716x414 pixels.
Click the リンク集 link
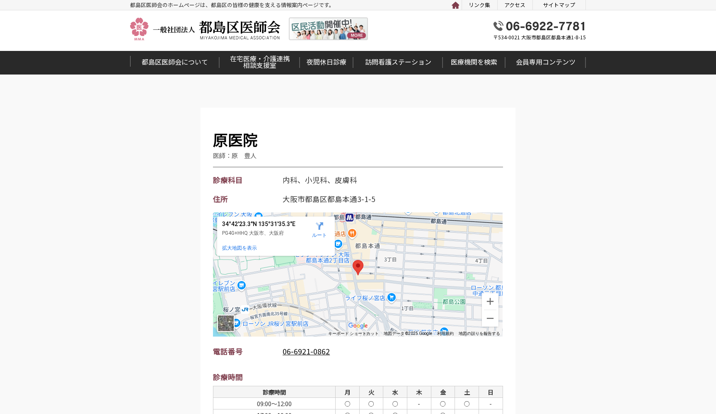tap(479, 5)
